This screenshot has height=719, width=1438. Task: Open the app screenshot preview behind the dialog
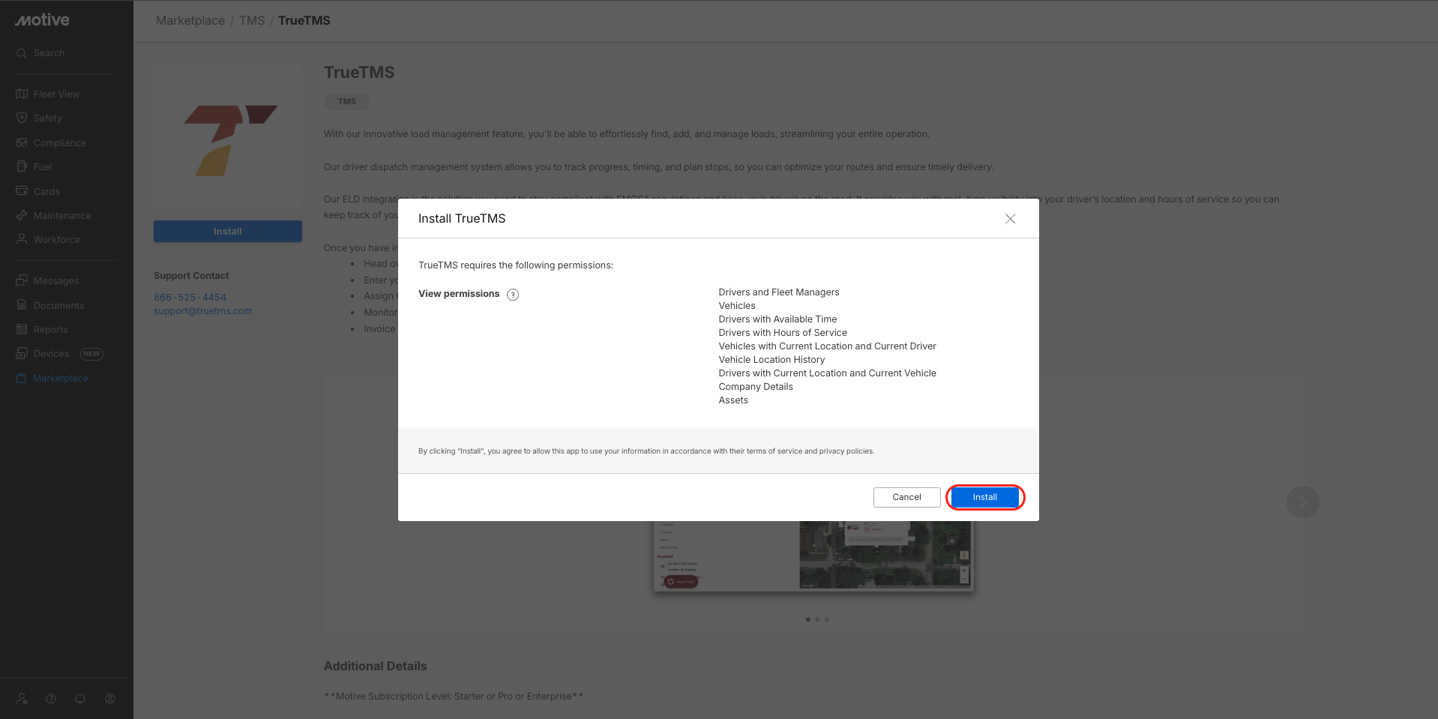(813, 556)
